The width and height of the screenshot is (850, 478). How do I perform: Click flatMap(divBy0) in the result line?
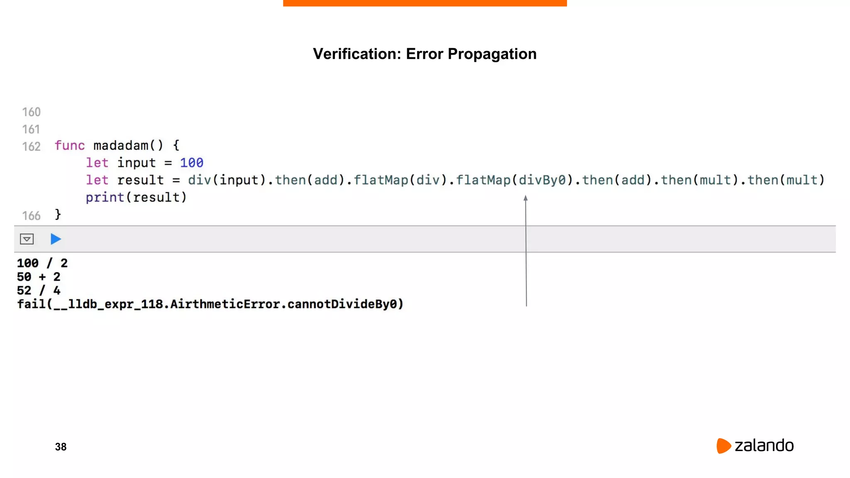[514, 180]
